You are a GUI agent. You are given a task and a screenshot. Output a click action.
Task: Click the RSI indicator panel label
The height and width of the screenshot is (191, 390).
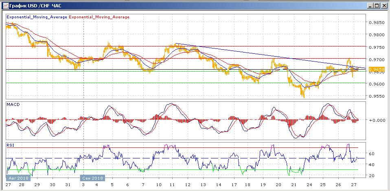[10, 144]
